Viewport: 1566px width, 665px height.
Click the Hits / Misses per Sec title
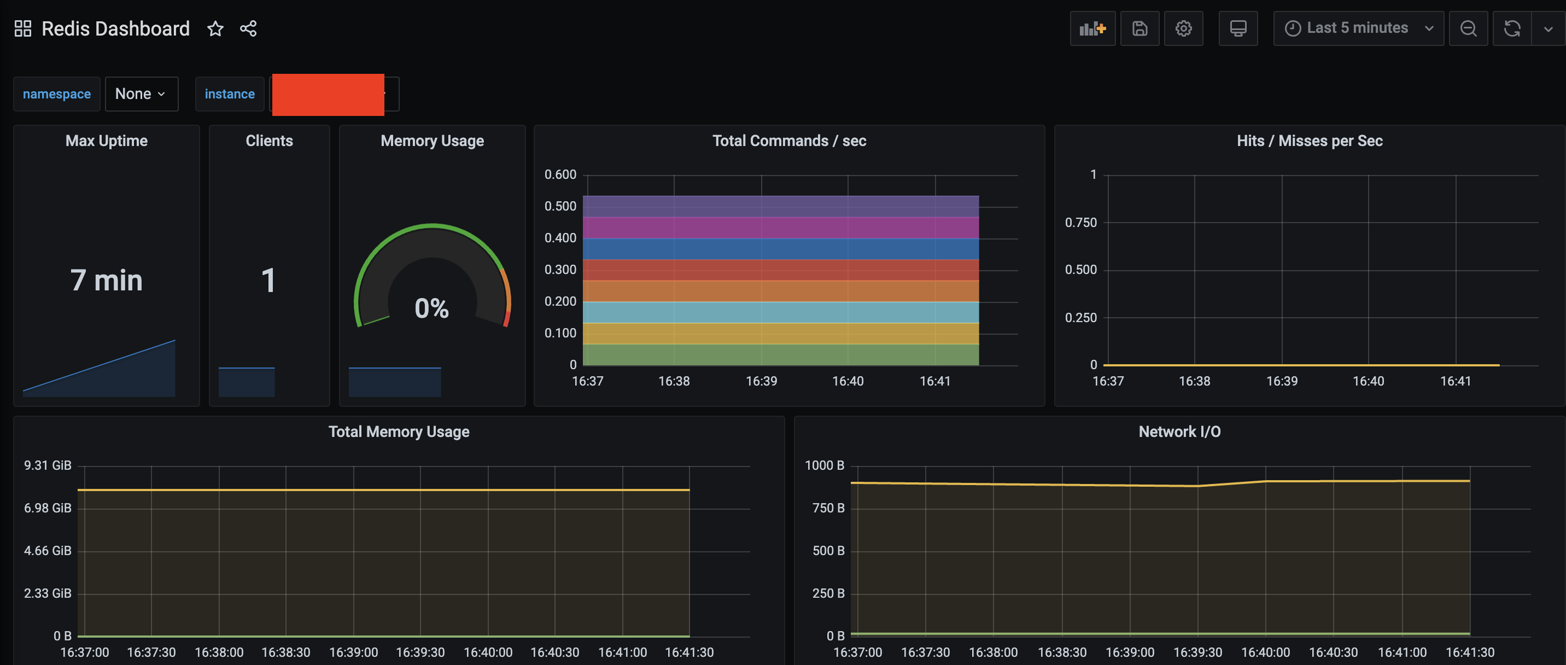coord(1309,141)
